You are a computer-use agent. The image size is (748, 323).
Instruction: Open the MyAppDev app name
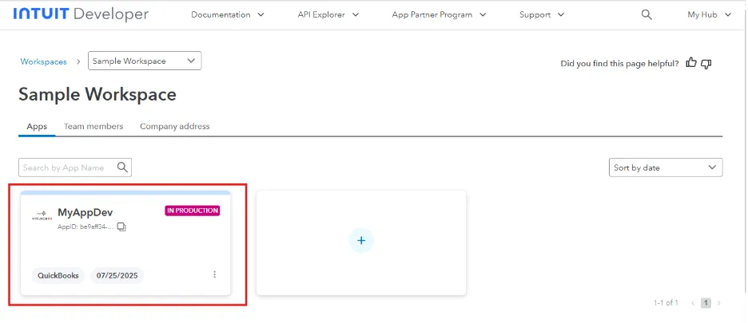(x=86, y=212)
